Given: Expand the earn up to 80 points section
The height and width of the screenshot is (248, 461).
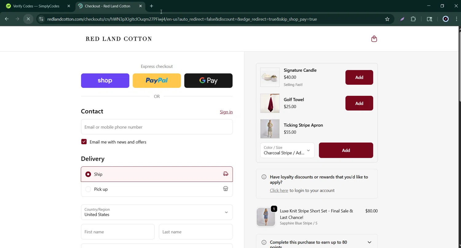Looking at the screenshot, I should click(369, 242).
